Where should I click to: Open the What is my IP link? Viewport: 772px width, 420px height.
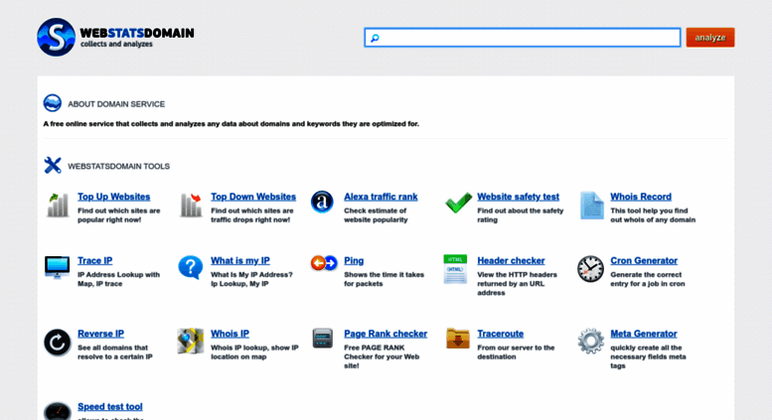click(240, 261)
